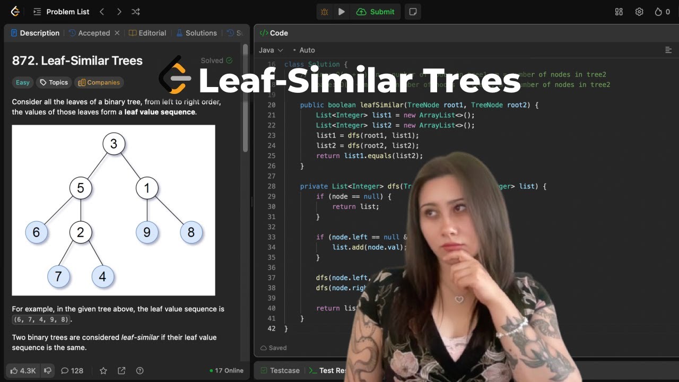Image resolution: width=679 pixels, height=382 pixels.
Task: Like the problem with thumbs up 4.3K
Action: point(23,370)
